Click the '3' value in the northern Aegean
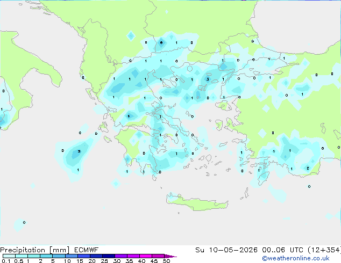Image resolution: width=341 pixels, height=263 pixels. pyautogui.click(x=208, y=79)
